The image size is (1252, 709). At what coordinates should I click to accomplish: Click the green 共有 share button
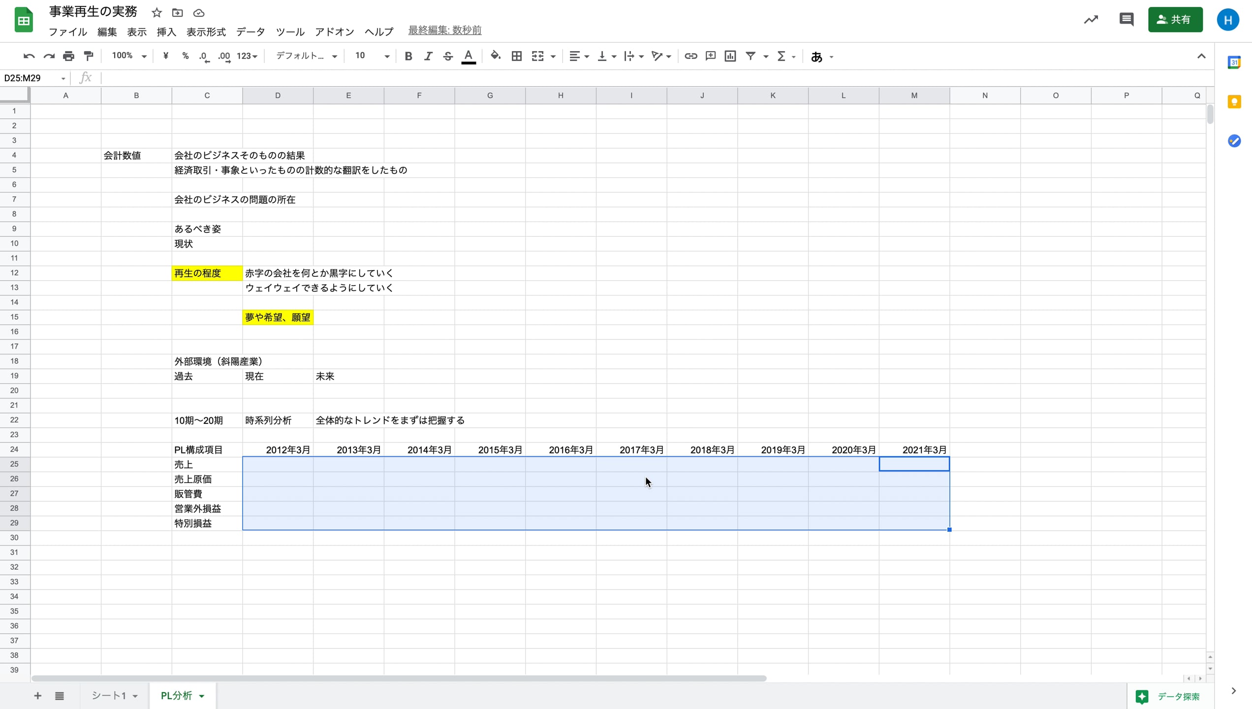click(1175, 20)
